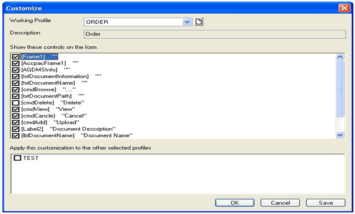Select the [txtDocumentPath] row text
The height and width of the screenshot is (214, 355).
click(53, 96)
